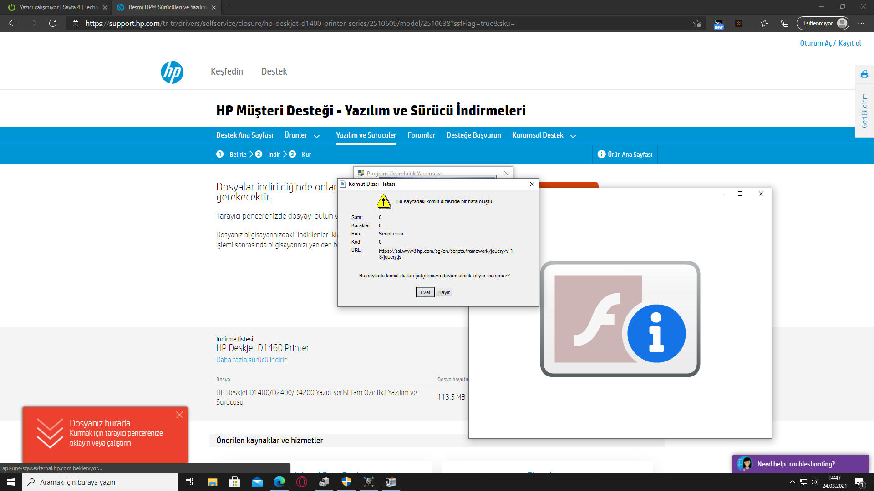Open File Explorer from taskbar
Image resolution: width=874 pixels, height=491 pixels.
[212, 482]
